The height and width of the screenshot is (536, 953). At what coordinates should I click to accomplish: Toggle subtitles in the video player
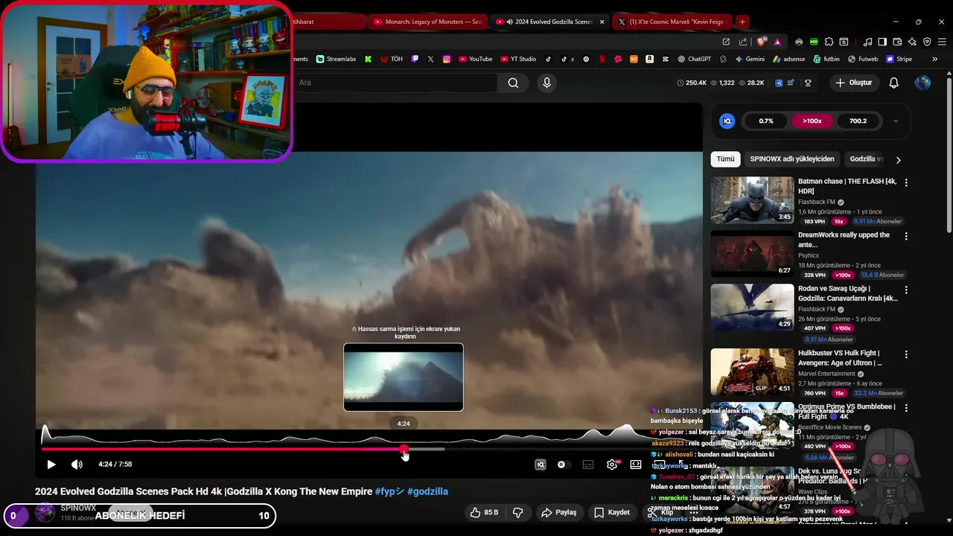click(588, 465)
